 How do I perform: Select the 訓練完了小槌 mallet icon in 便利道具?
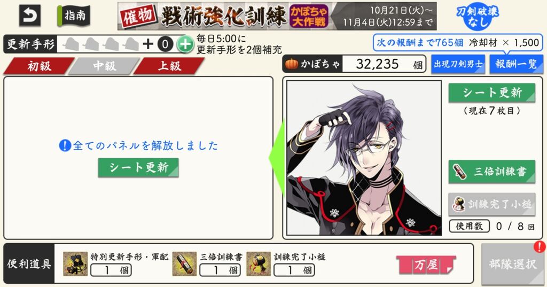coord(259,264)
